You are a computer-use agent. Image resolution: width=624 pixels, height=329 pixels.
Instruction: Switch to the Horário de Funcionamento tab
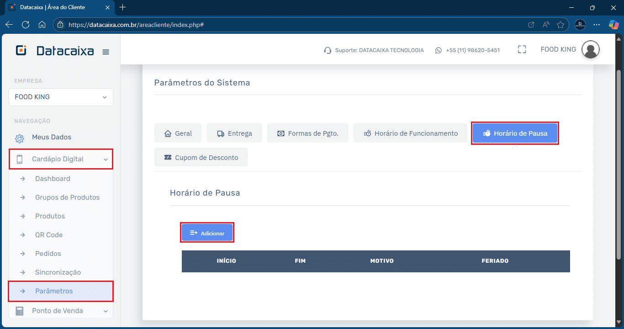410,133
